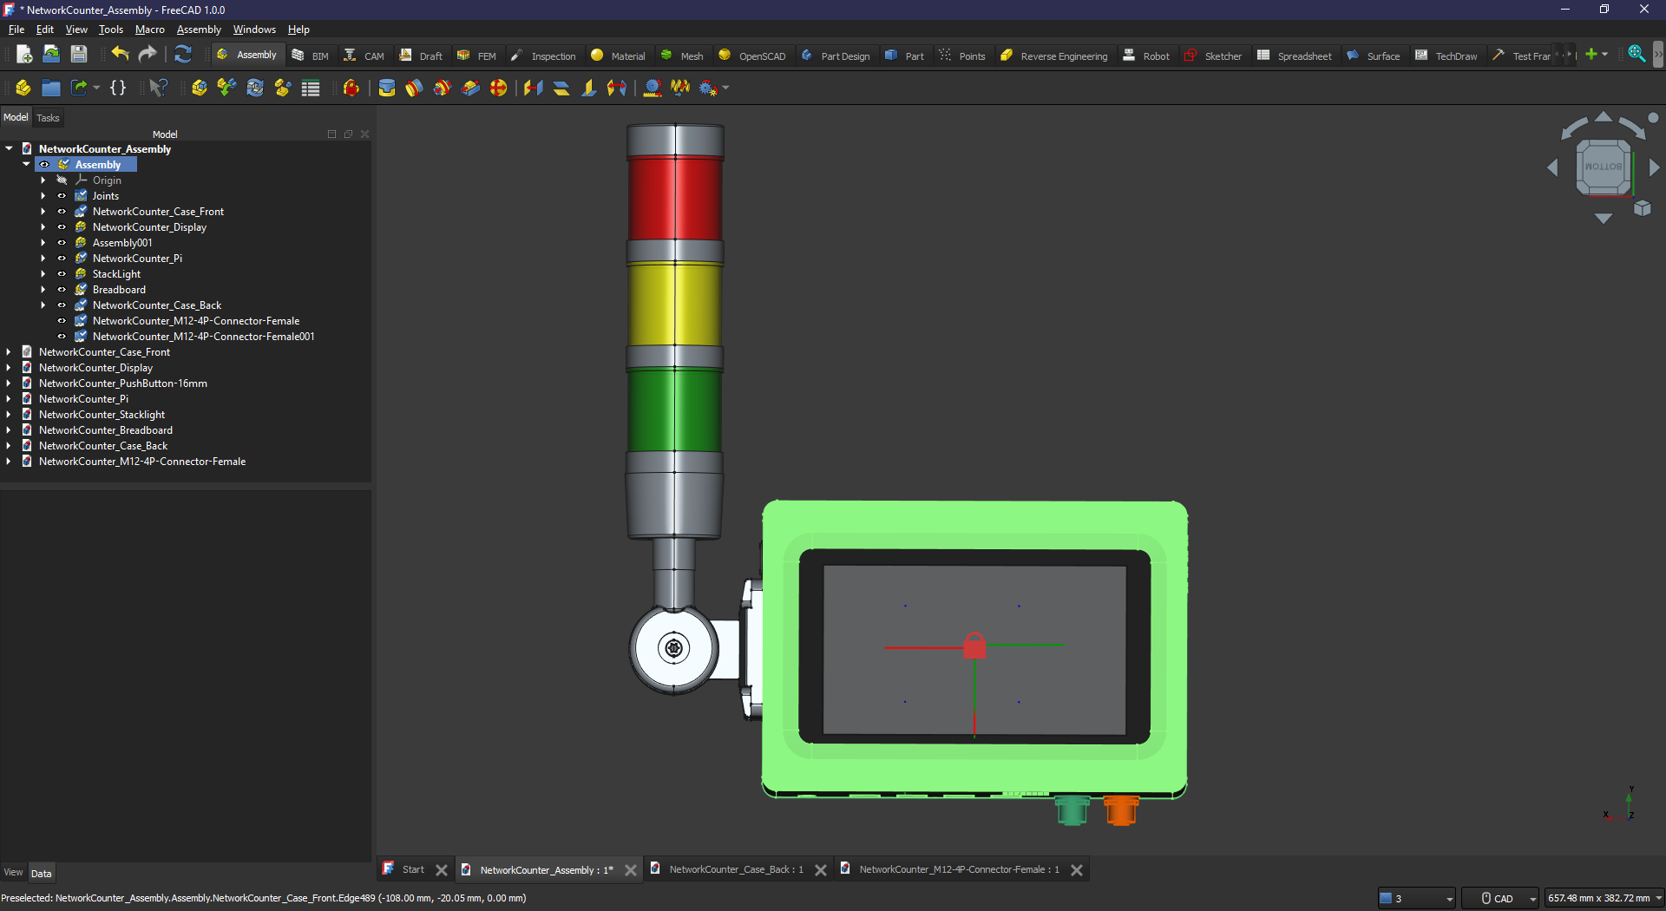This screenshot has width=1666, height=911.
Task: Save the document with the floppy disk icon
Action: coord(79,55)
